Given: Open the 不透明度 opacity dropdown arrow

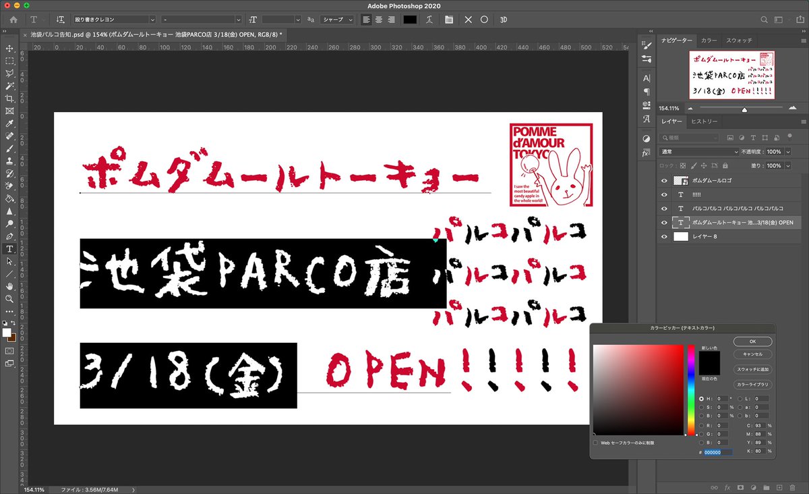Looking at the screenshot, I should 787,152.
